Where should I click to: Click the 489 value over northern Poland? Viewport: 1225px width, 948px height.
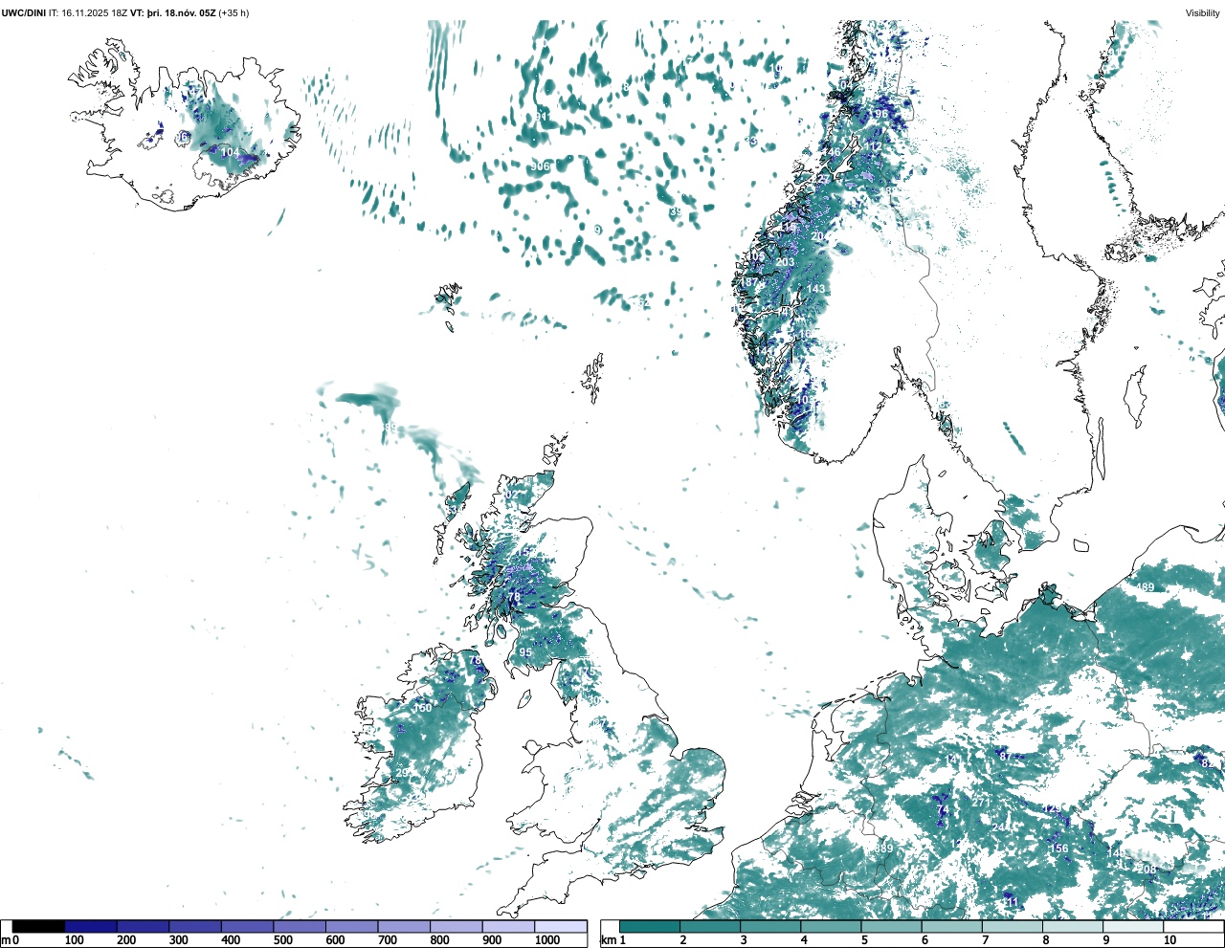coord(1145,587)
